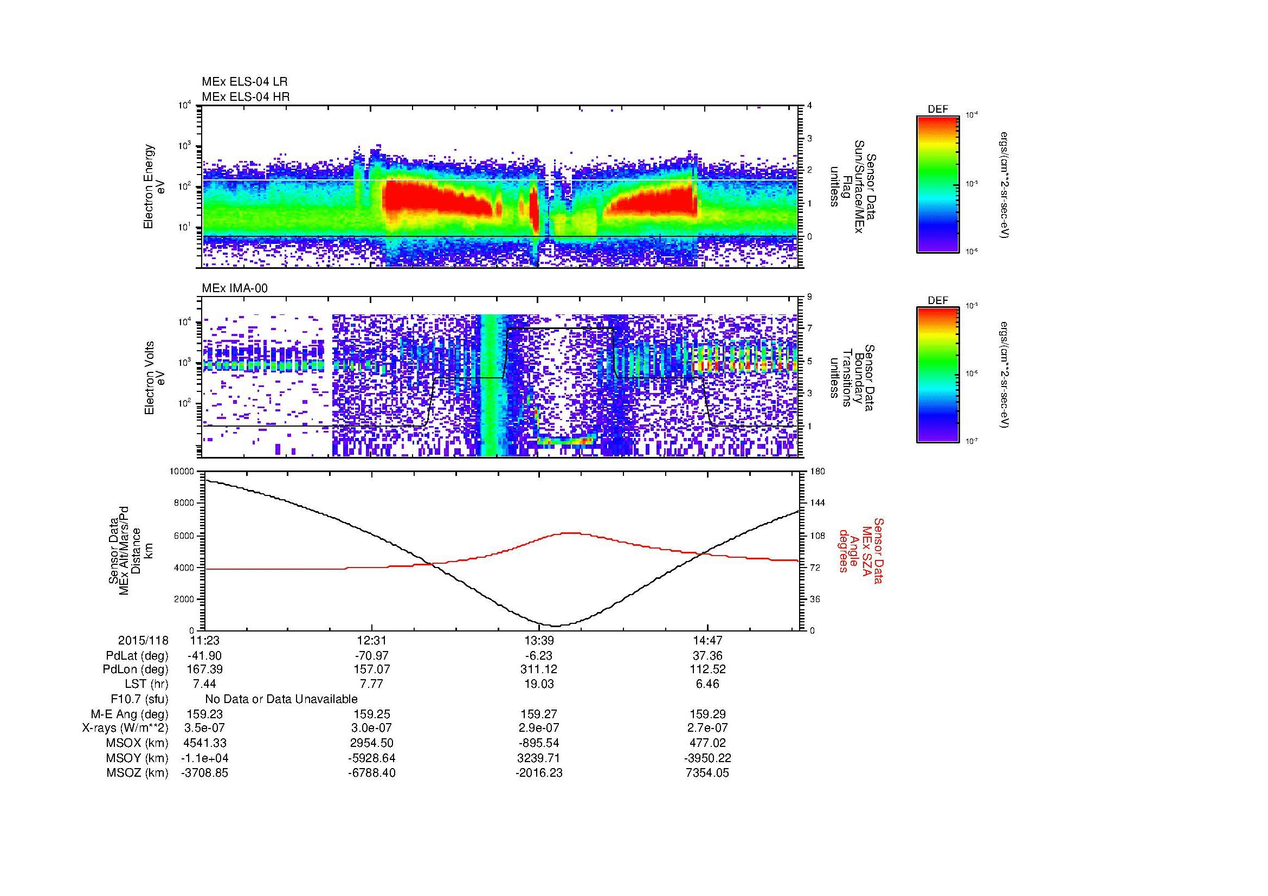Click M-E Ang value '159.27'
This screenshot has height=896, width=1268.
(539, 714)
